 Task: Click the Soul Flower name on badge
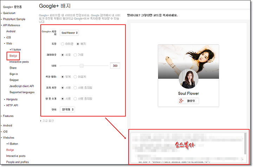click(188, 93)
